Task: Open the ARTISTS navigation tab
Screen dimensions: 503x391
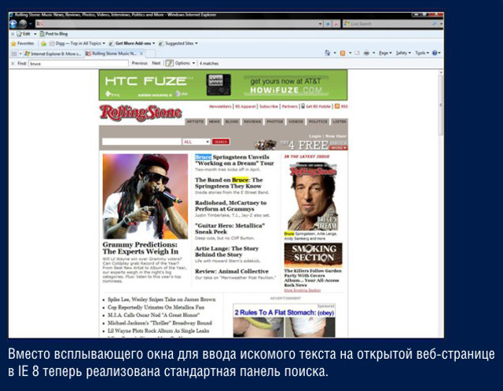Action: coord(195,122)
